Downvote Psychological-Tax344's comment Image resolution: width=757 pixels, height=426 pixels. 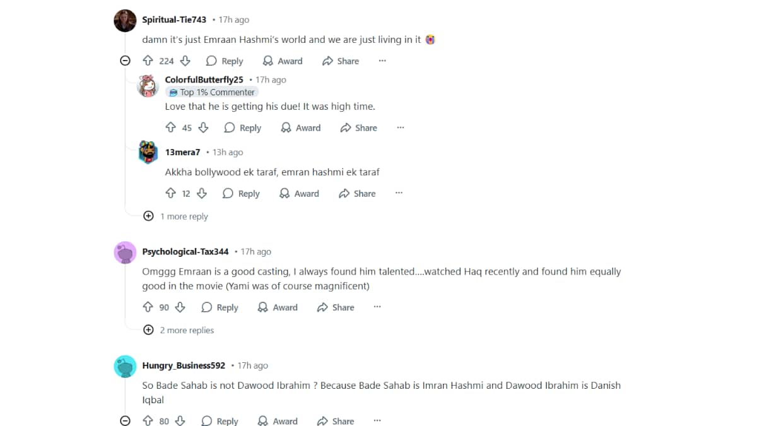(x=180, y=307)
